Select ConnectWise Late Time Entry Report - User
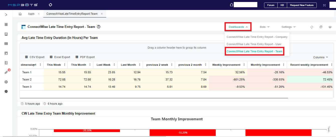Image resolution: width=336 pixels, height=137 pixels. [254, 44]
